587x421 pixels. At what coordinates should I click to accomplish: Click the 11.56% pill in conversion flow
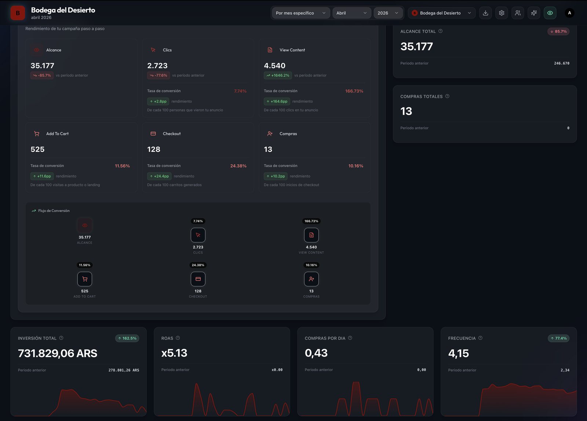85,265
